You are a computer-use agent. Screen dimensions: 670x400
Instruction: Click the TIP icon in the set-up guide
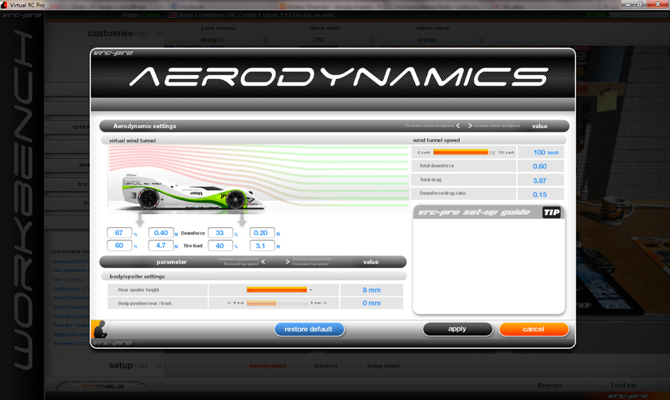tap(551, 212)
